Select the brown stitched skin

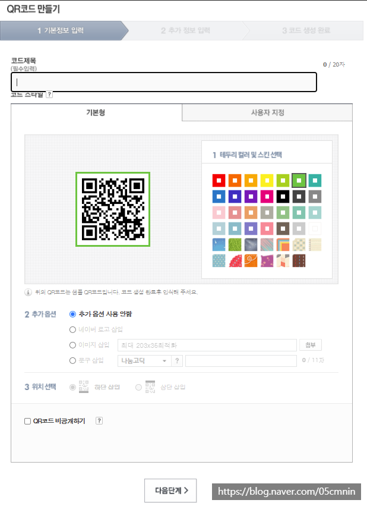click(x=299, y=261)
